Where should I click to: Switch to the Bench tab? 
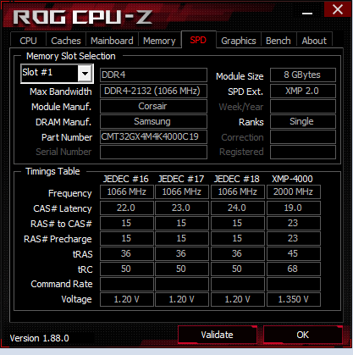[x=279, y=41]
